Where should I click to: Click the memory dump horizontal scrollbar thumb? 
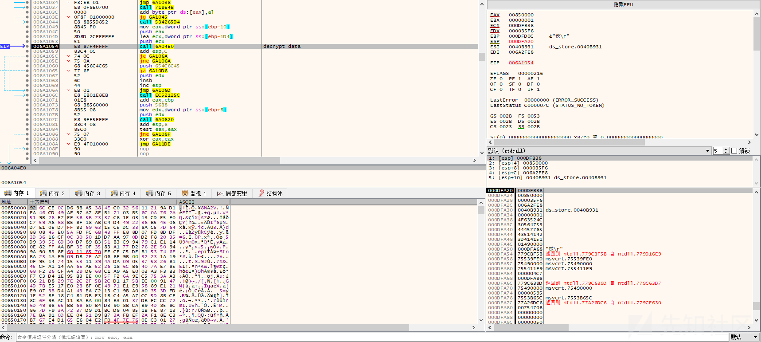pyautogui.click(x=207, y=327)
